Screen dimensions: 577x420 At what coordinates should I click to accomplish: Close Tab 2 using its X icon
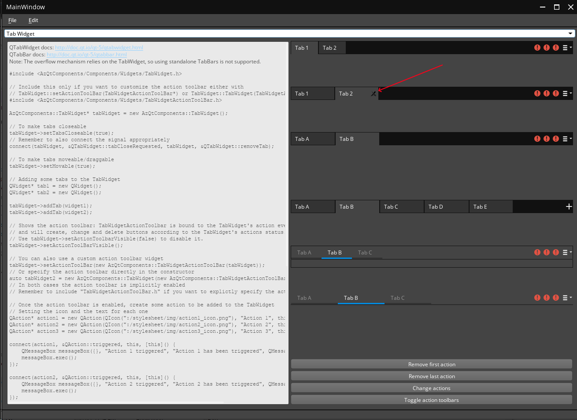tap(374, 93)
